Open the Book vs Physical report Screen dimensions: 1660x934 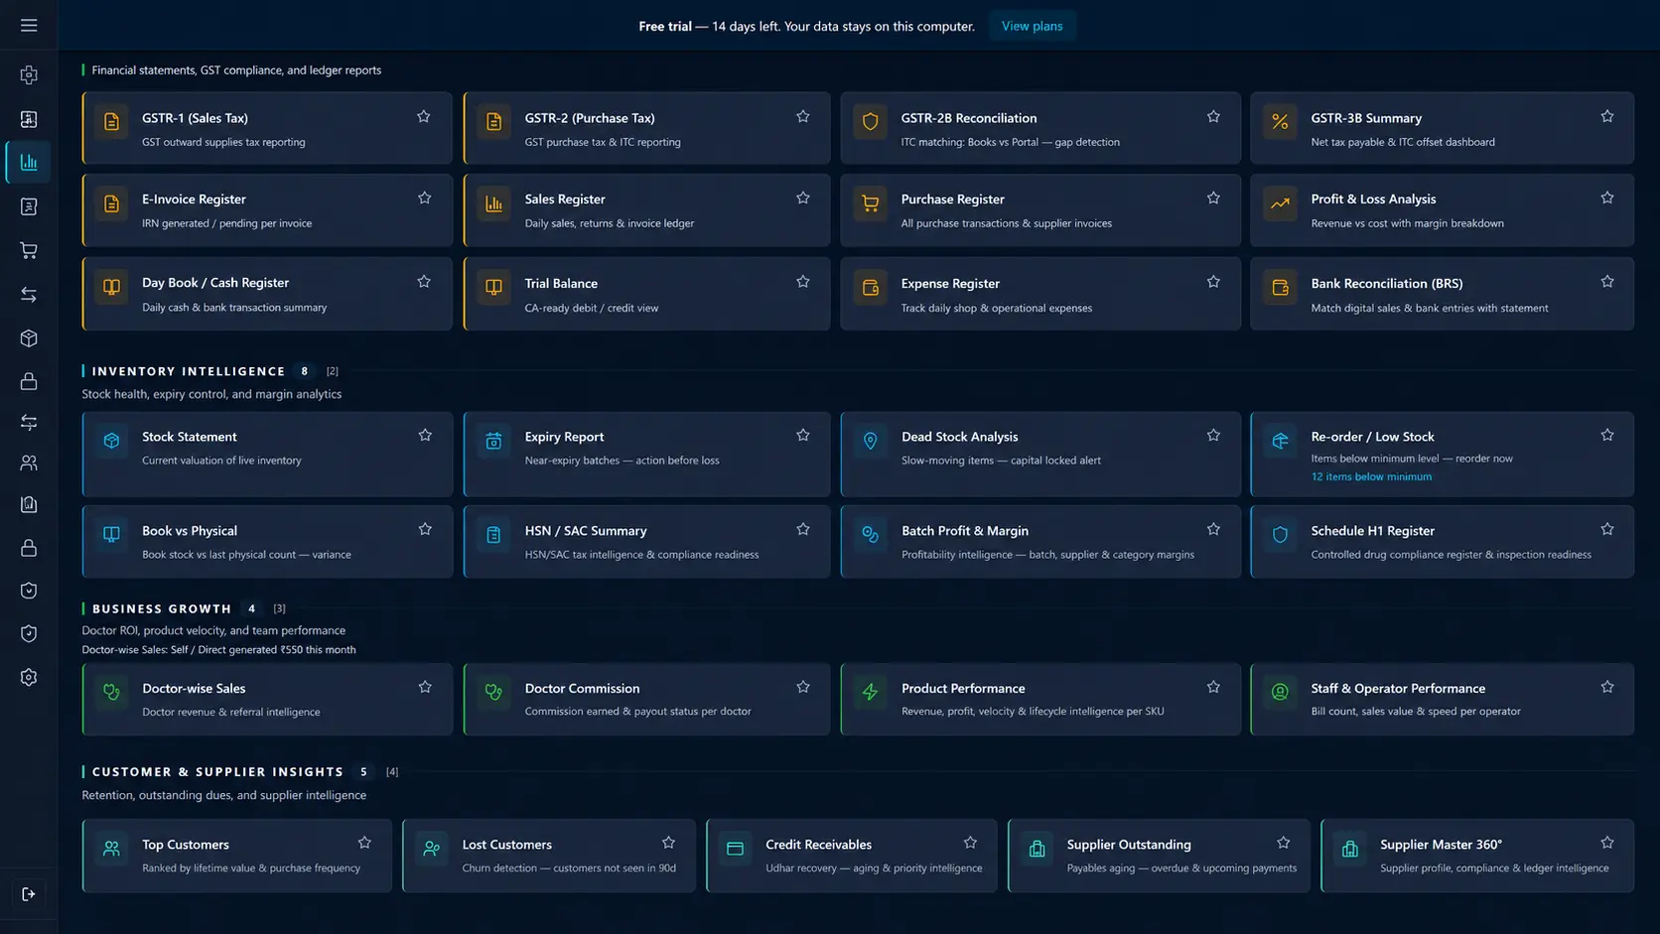pyautogui.click(x=267, y=542)
